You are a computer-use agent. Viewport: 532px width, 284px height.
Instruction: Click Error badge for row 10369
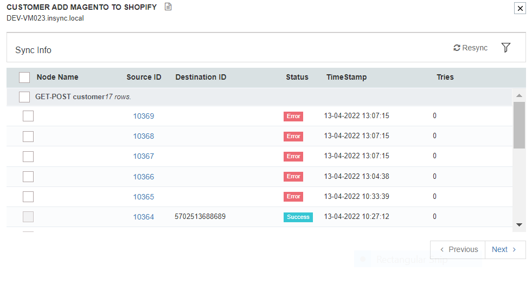pos(293,116)
